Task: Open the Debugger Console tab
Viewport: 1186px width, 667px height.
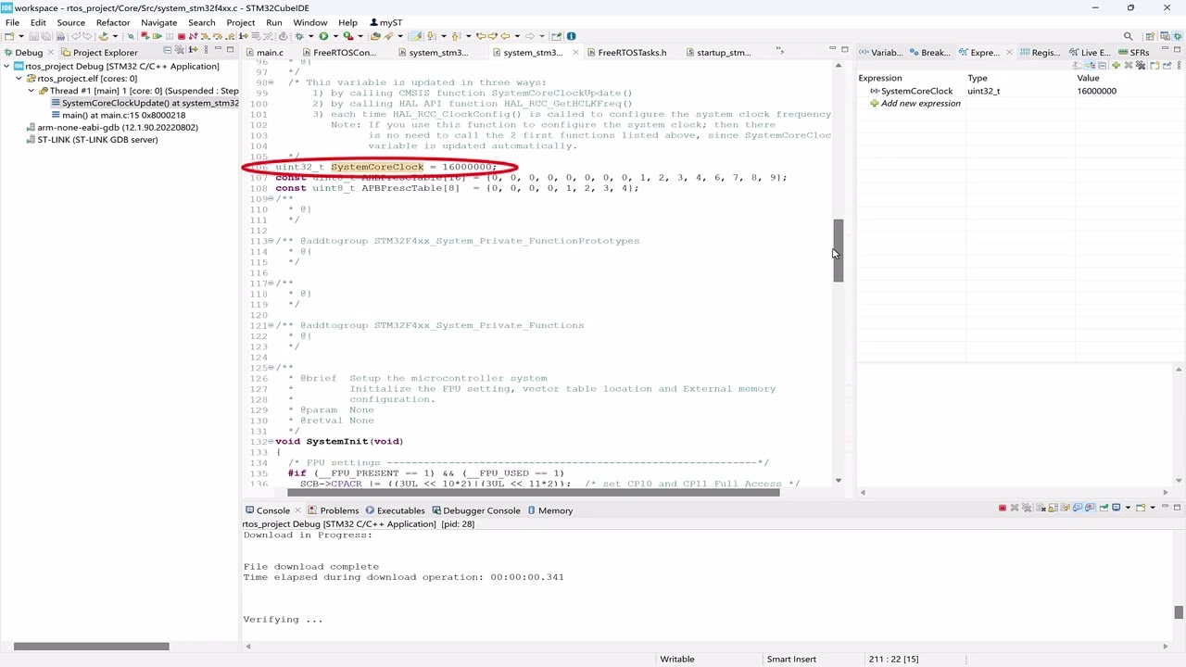Action: coord(475,510)
